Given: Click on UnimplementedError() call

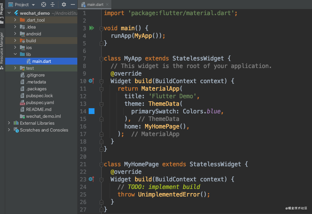Looking at the screenshot, I should coord(172,194).
